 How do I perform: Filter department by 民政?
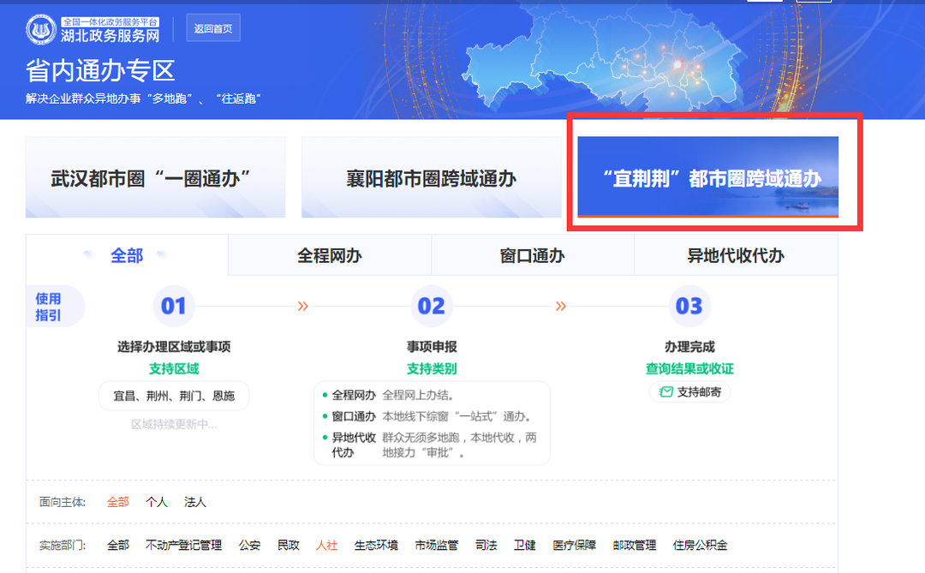point(289,546)
